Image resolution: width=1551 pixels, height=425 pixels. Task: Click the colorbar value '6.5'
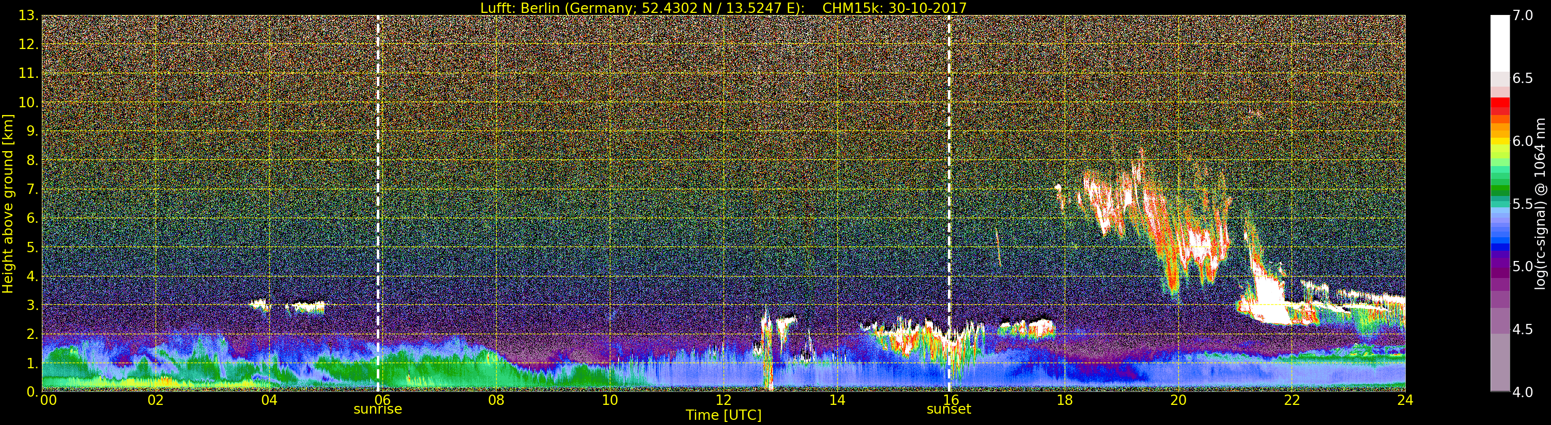[x=1523, y=78]
